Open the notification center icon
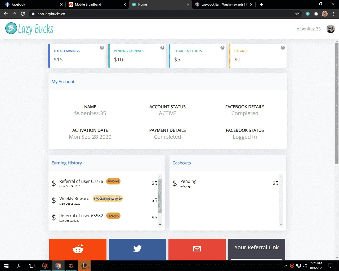Image resolution: width=339 pixels, height=271 pixels. pyautogui.click(x=330, y=266)
